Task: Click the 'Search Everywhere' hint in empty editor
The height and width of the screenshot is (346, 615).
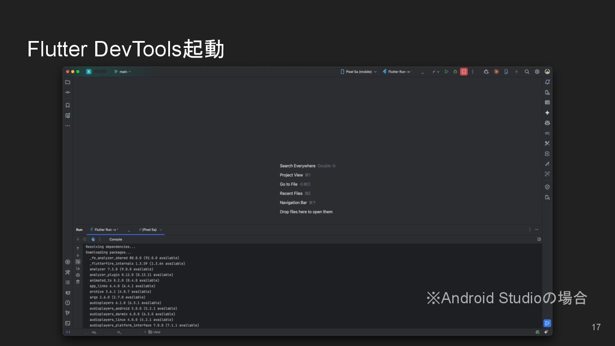Action: [298, 166]
